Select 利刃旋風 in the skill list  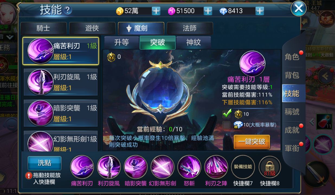(x=61, y=82)
